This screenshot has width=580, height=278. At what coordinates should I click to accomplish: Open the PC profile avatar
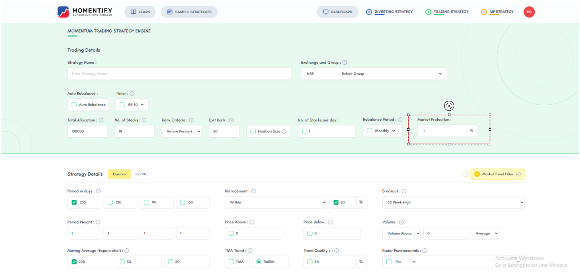(x=529, y=12)
